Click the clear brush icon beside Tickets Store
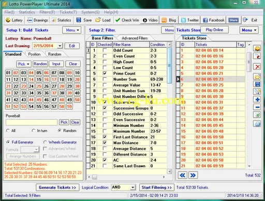 tap(257, 56)
